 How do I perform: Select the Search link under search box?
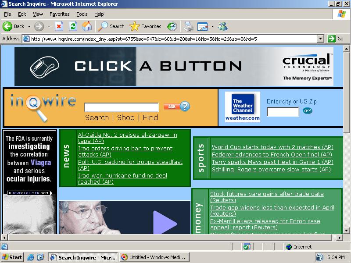coord(97,117)
